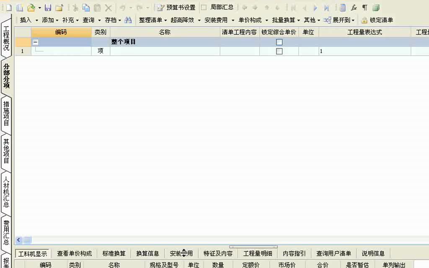
Task: Open the 插入 dropdown menu
Action: click(x=26, y=20)
